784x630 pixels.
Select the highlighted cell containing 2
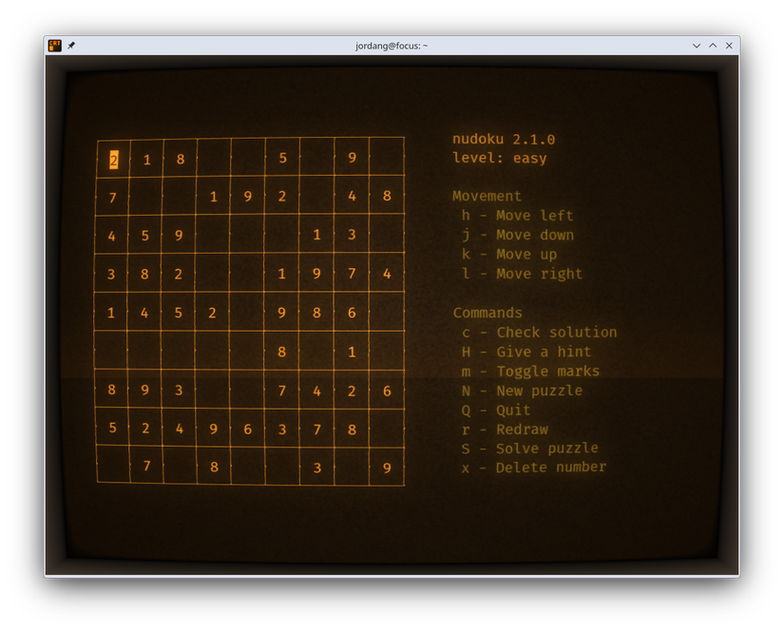point(112,160)
